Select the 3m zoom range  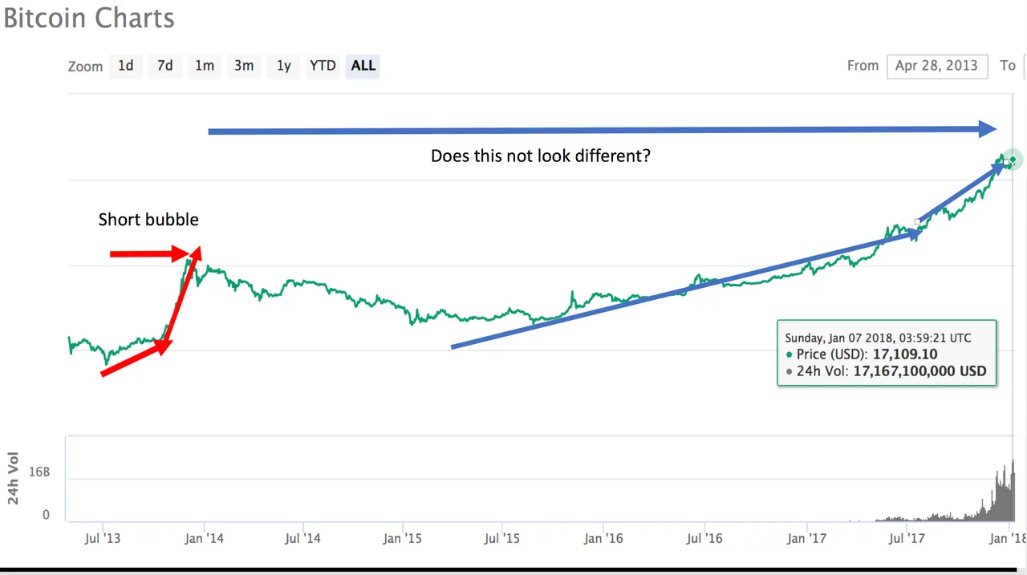(244, 66)
